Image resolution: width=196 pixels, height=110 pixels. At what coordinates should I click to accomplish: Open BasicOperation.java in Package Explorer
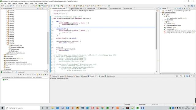(16, 46)
